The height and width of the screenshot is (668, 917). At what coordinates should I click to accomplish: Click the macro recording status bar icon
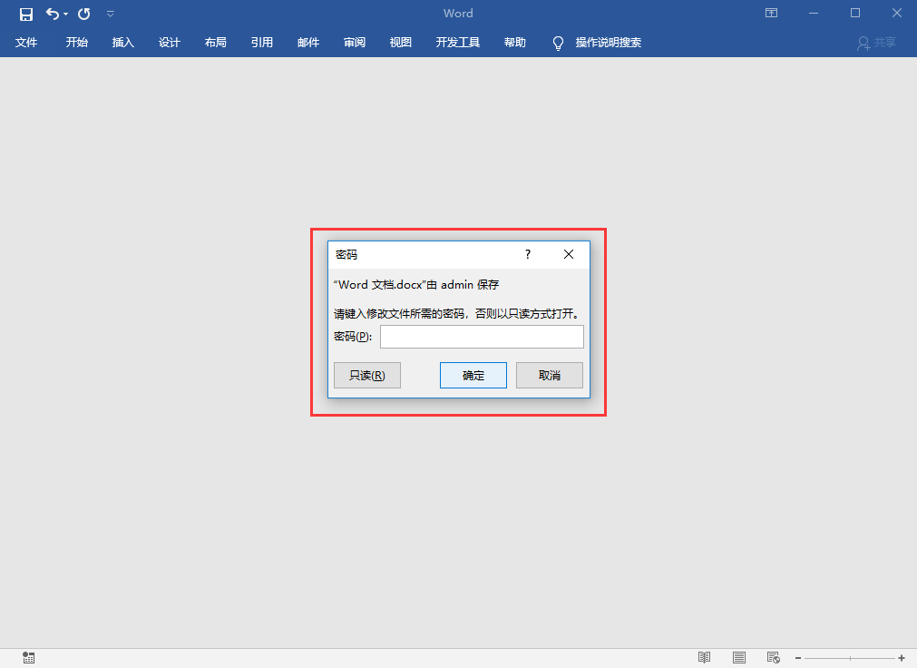(29, 657)
